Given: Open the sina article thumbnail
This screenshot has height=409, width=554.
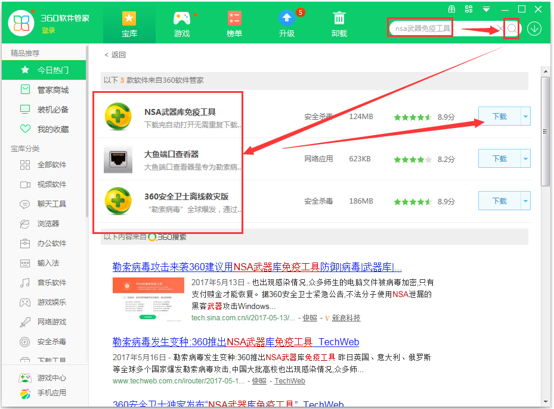Looking at the screenshot, I should pos(148,299).
